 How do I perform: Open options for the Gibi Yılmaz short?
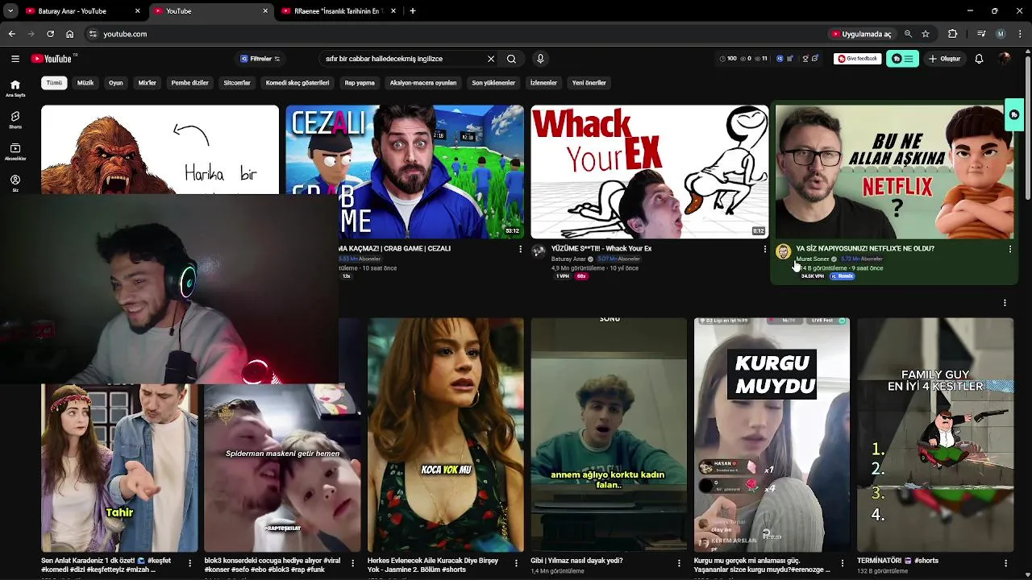679,563
